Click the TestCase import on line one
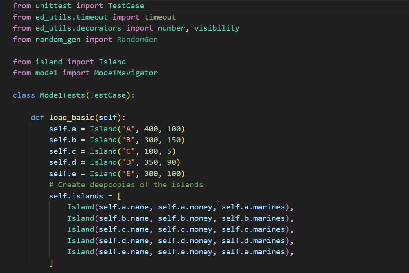 (126, 6)
